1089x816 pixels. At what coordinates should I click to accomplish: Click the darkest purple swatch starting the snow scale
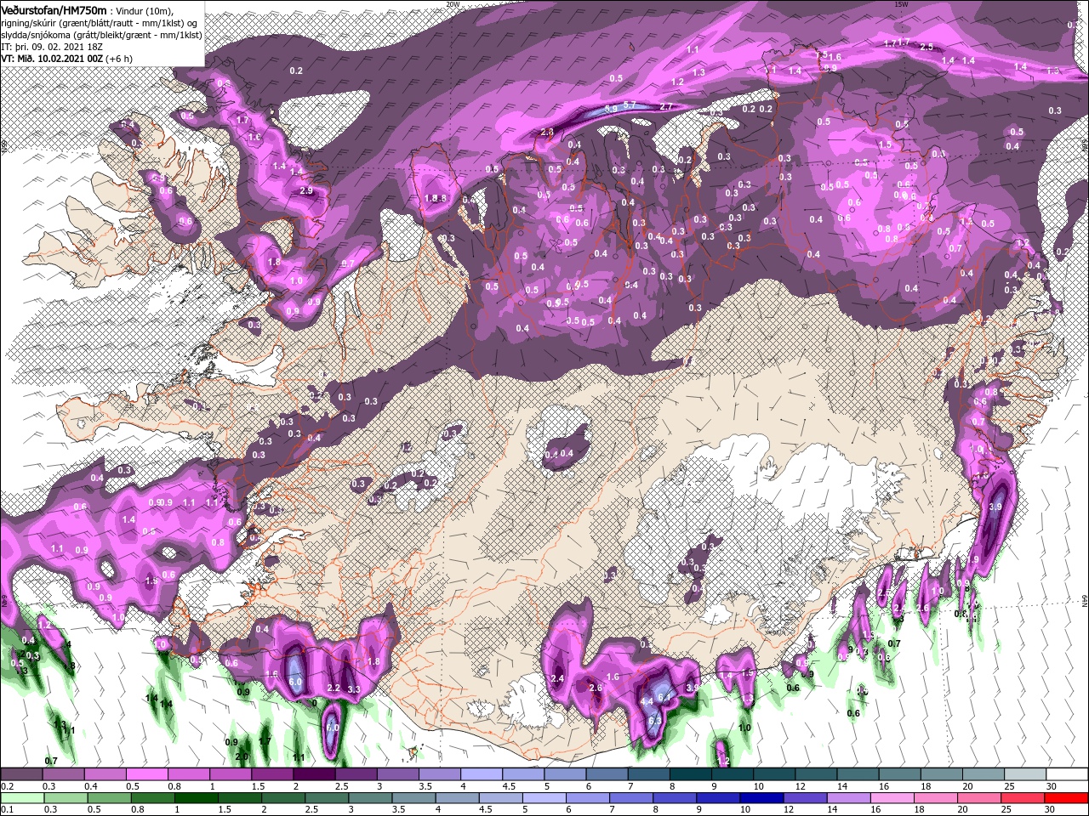coord(21,773)
